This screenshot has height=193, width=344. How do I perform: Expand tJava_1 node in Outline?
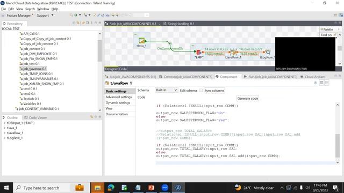[x=4, y=128]
